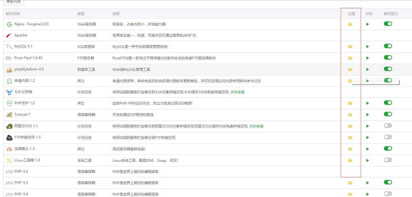Turn off homepage display for MySQL 5.1
The image size is (412, 197).
coord(388,46)
